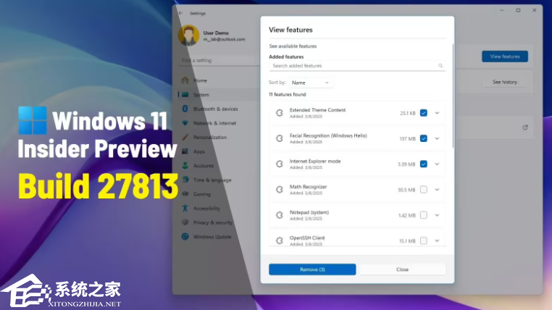Expand OpenSSH Client details chevron
This screenshot has width=552, height=310.
437,240
